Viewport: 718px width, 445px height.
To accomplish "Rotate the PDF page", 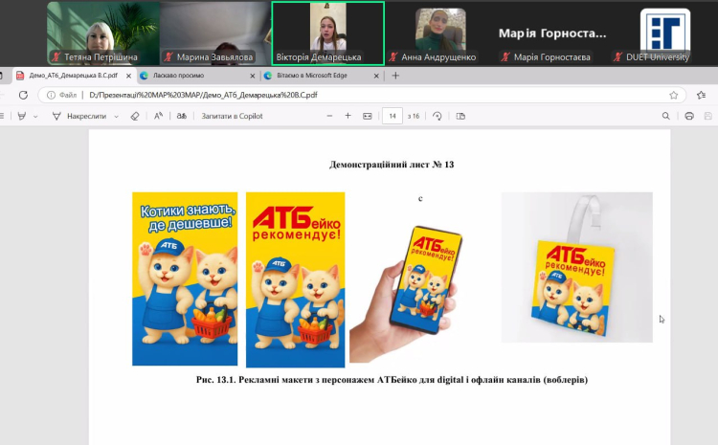I will pyautogui.click(x=438, y=116).
